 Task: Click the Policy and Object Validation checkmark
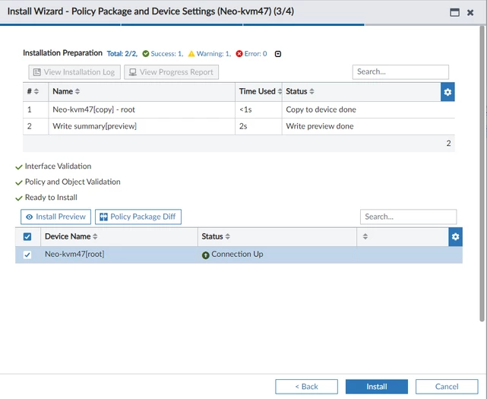(19, 182)
